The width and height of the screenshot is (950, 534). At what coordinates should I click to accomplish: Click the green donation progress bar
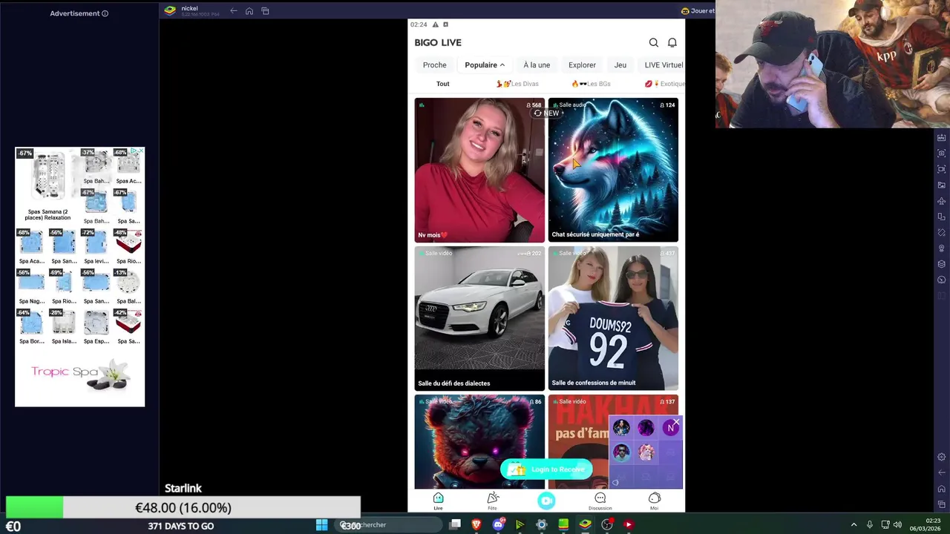tap(183, 508)
